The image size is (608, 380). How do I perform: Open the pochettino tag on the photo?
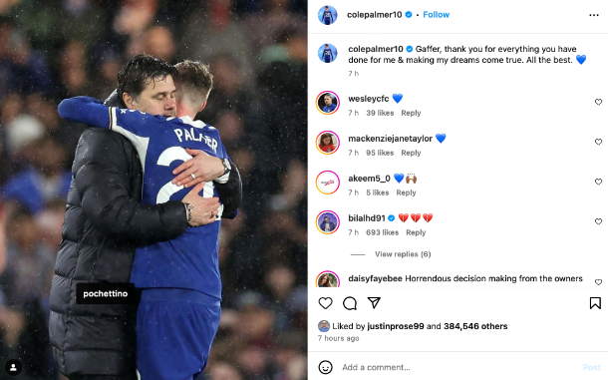click(x=105, y=294)
